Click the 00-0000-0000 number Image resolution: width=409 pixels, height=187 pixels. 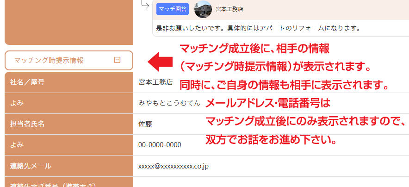click(x=160, y=145)
